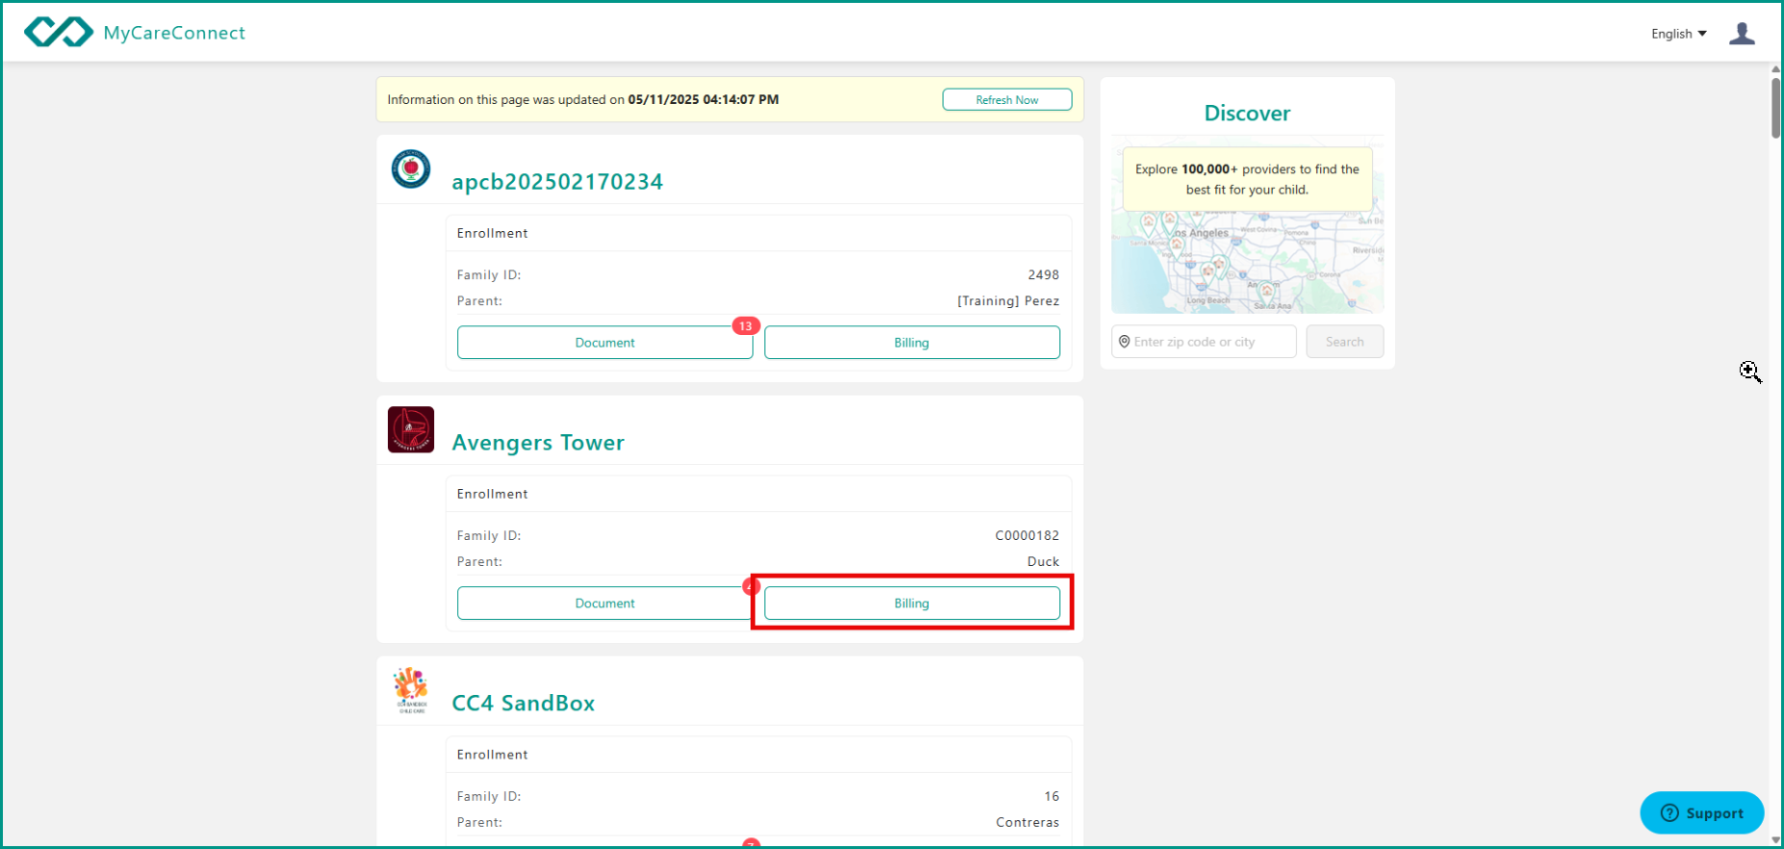Click the MyCareConnect logo icon
This screenshot has height=849, width=1784.
59,32
